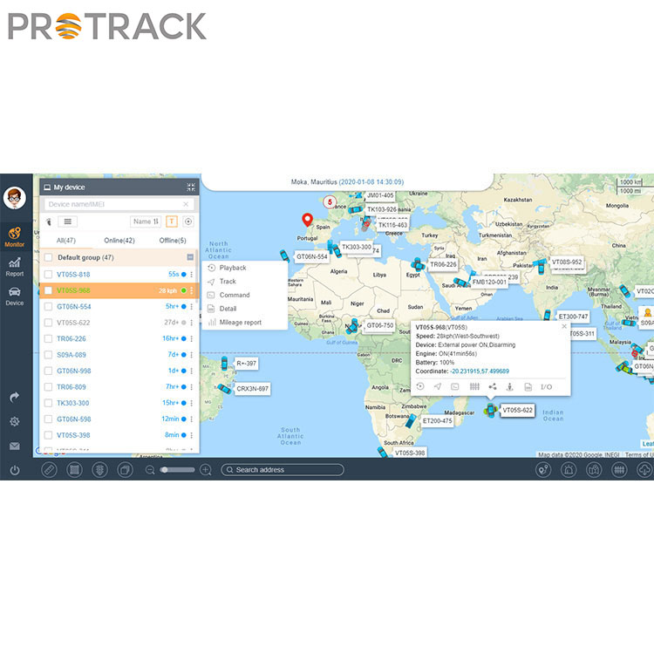Click the Device name/IMEI search field

(119, 204)
